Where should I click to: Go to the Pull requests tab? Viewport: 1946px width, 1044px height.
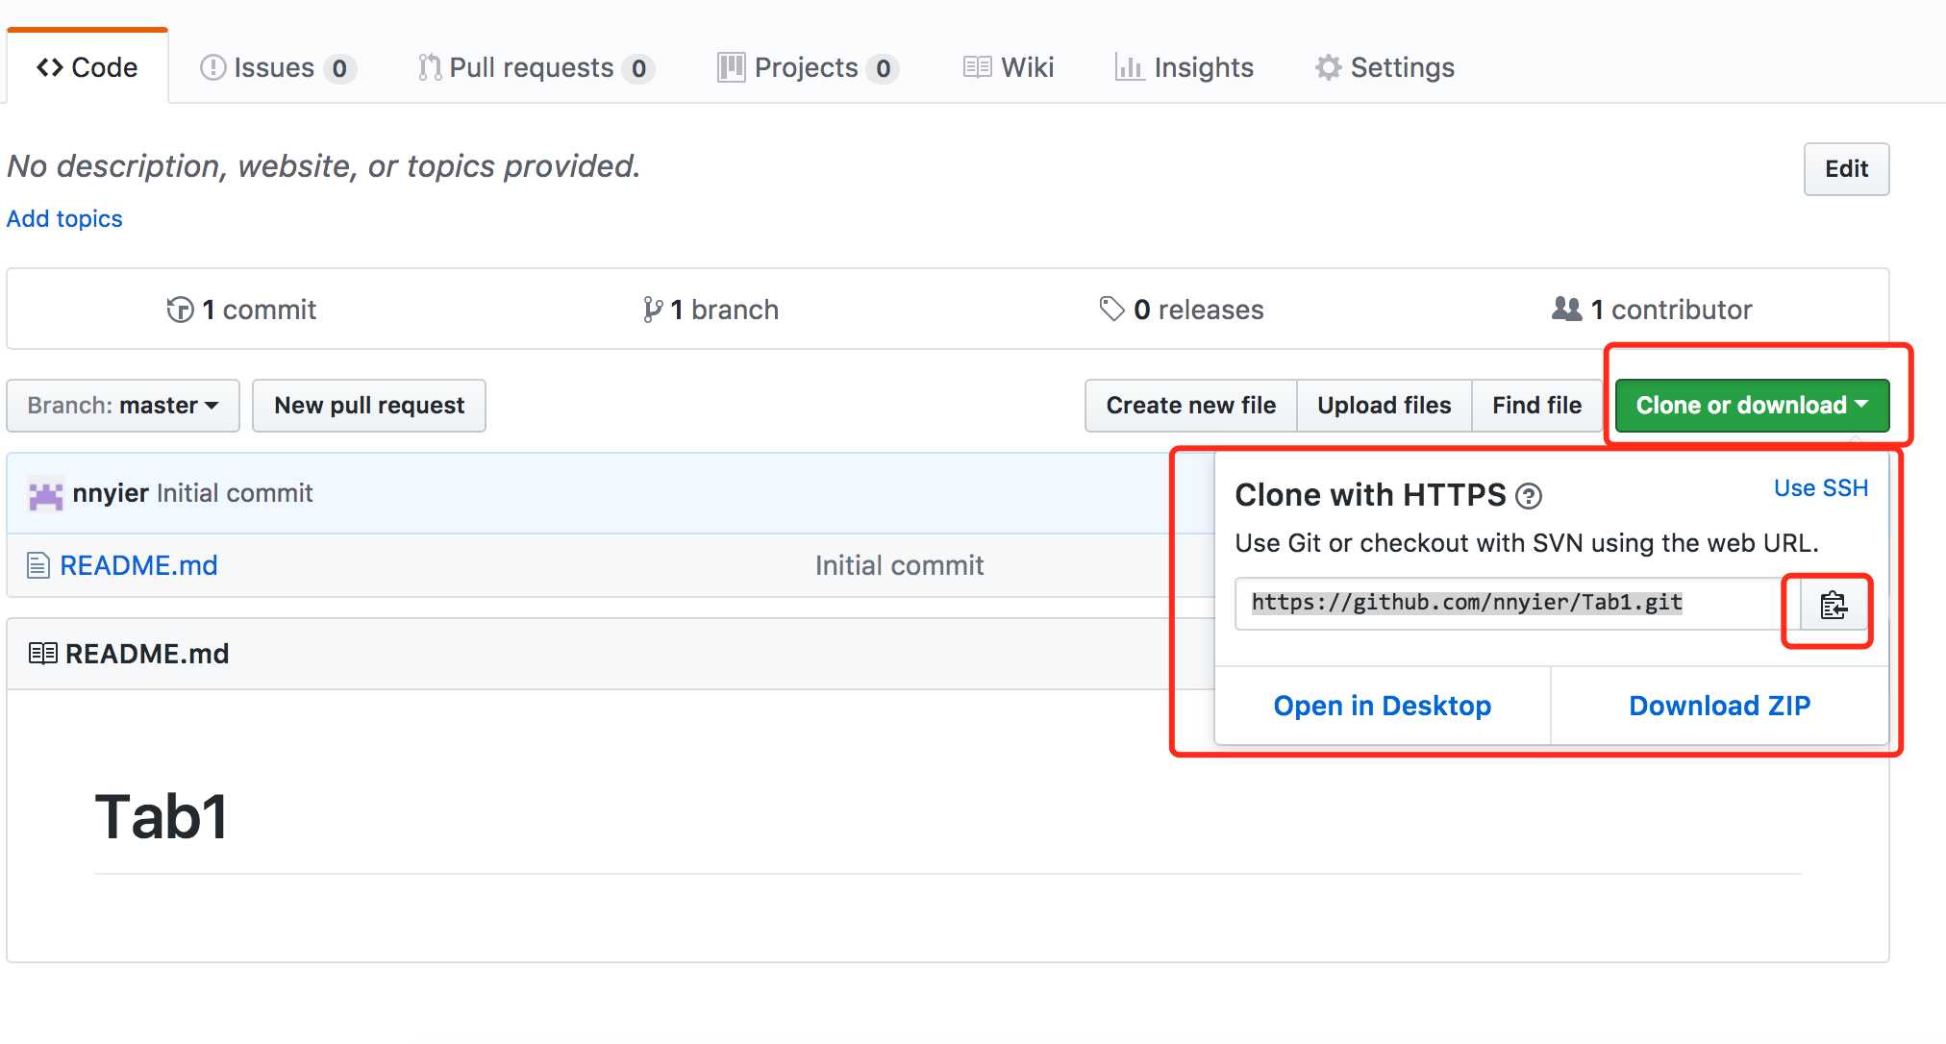[x=536, y=67]
